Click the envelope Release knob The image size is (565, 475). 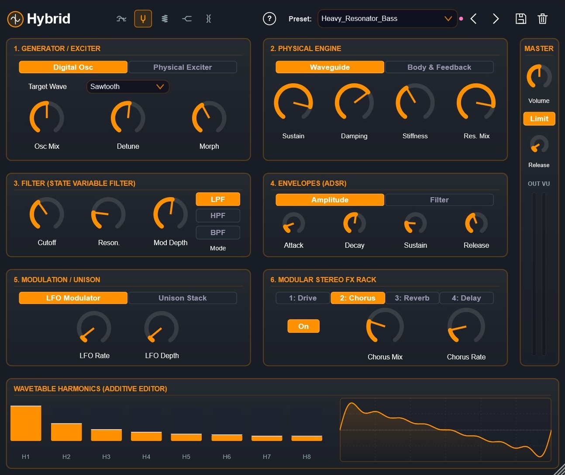pos(476,223)
